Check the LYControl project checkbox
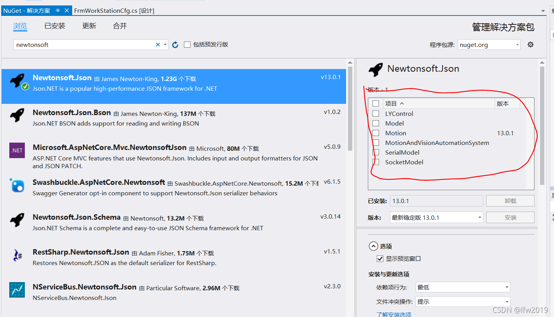This screenshot has height=317, width=554. pos(376,113)
